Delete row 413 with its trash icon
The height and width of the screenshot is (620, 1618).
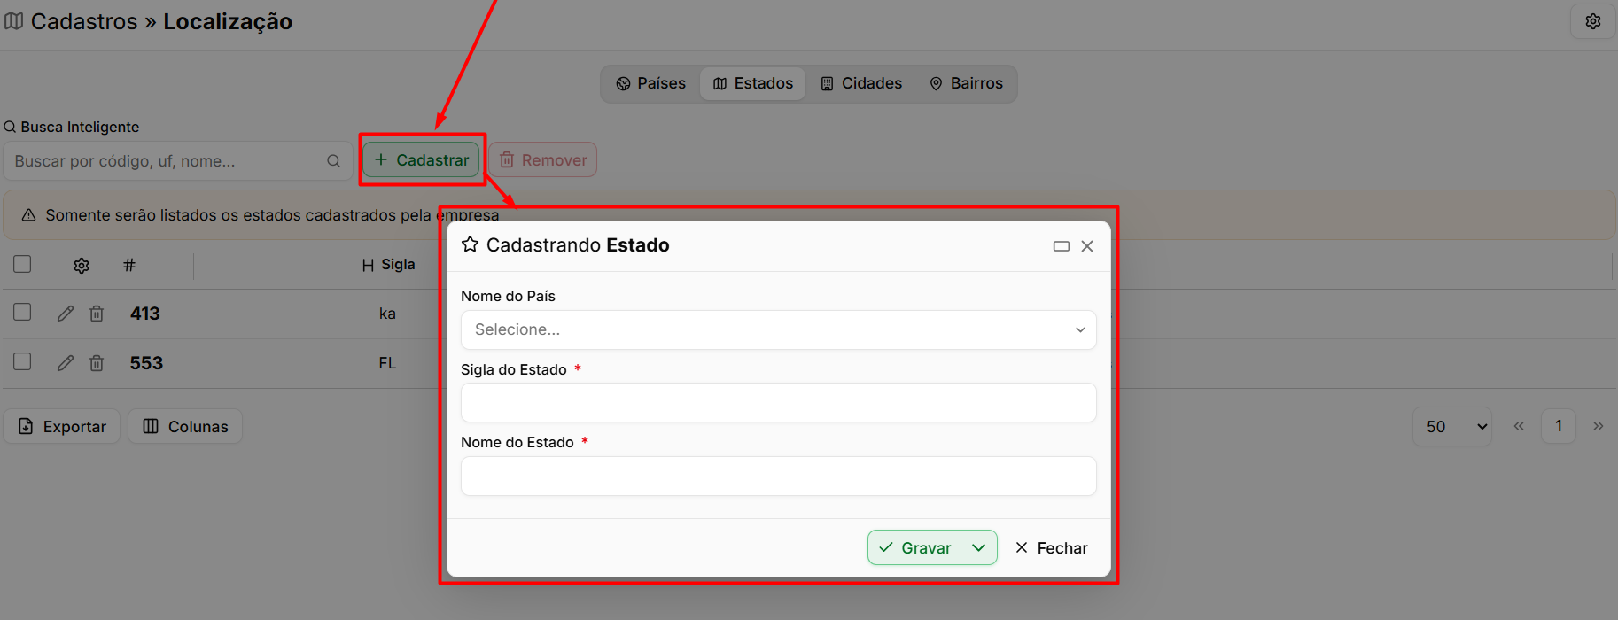[97, 314]
